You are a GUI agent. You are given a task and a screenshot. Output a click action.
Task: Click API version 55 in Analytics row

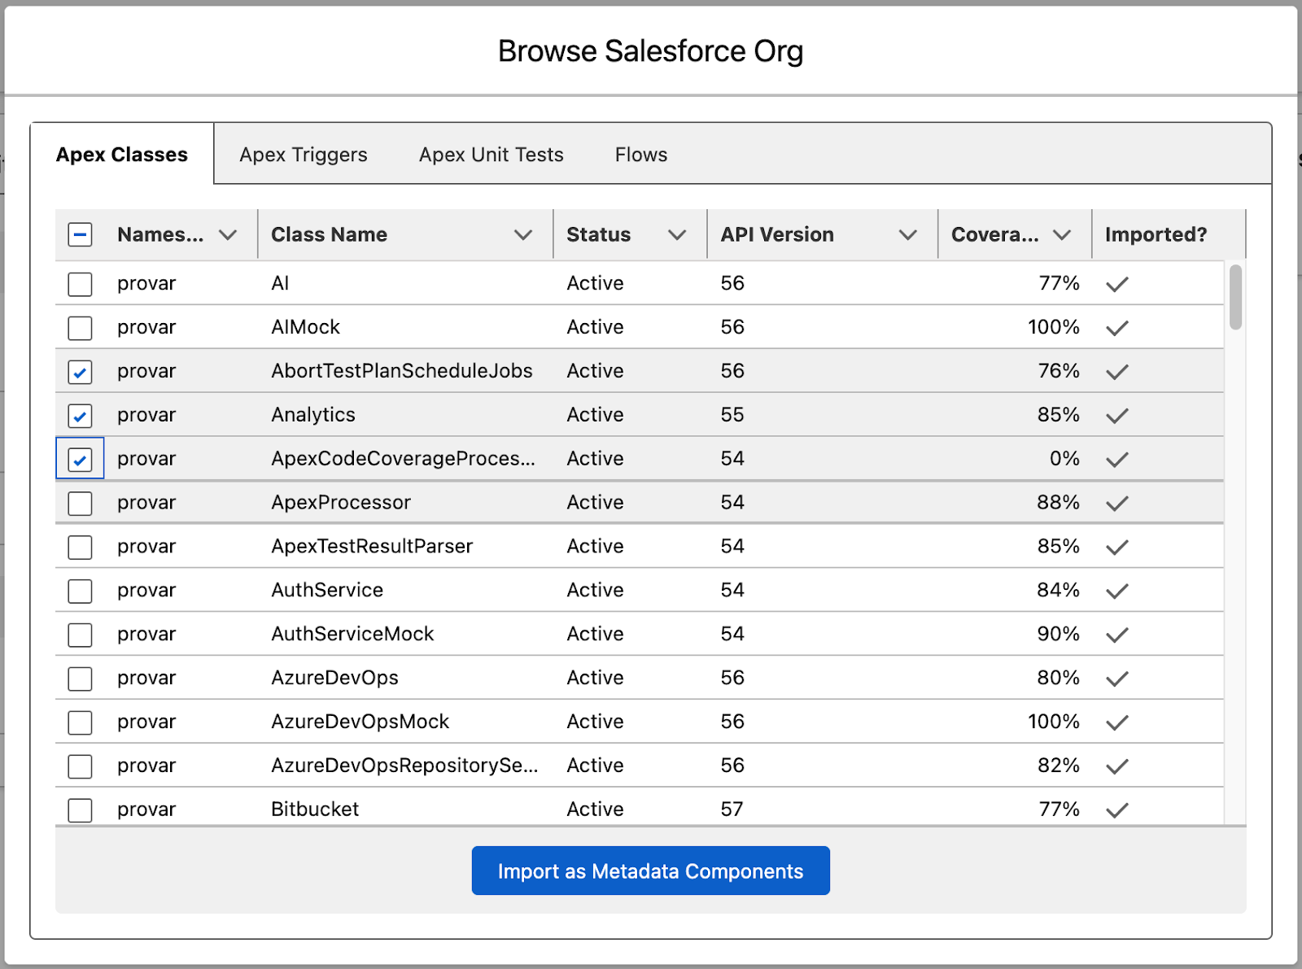tap(732, 415)
